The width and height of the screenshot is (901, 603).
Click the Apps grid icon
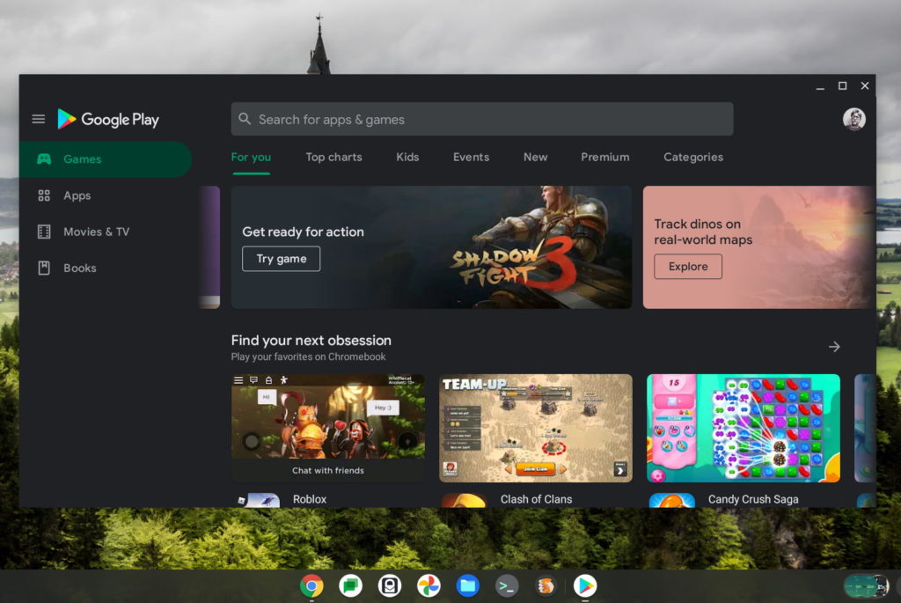point(44,195)
